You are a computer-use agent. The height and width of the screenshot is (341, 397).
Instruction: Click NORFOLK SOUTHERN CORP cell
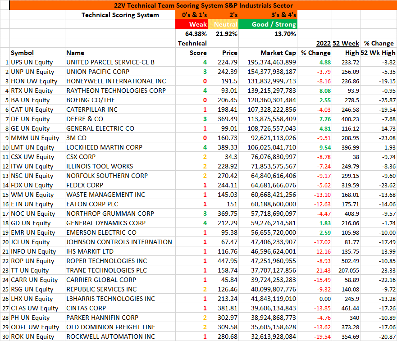coord(120,176)
